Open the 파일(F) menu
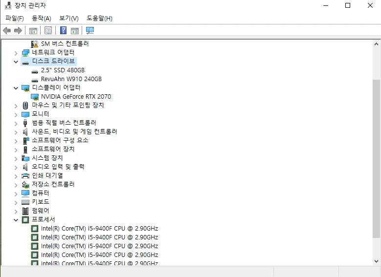The height and width of the screenshot is (277, 381). [15, 18]
